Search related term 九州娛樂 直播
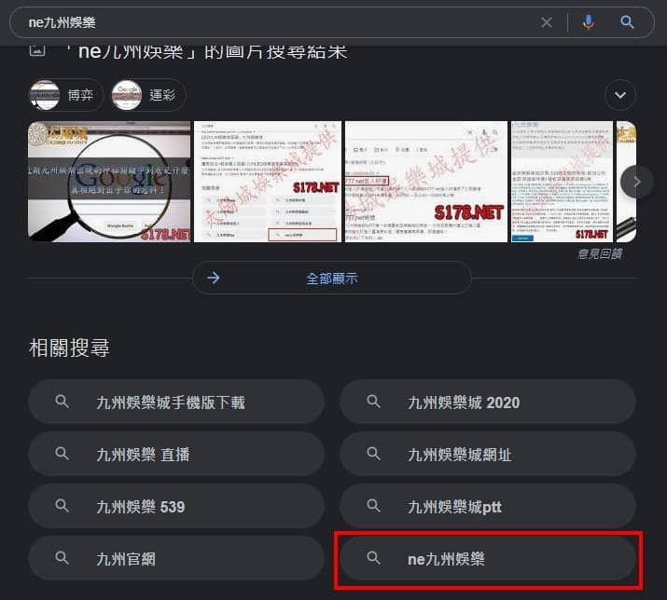 [176, 455]
